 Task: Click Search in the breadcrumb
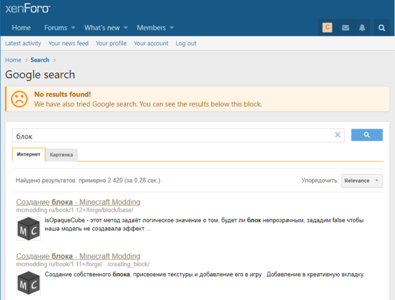[39, 60]
